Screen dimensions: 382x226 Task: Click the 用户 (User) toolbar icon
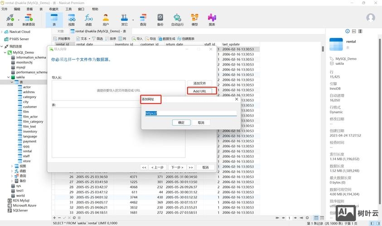coord(106,19)
